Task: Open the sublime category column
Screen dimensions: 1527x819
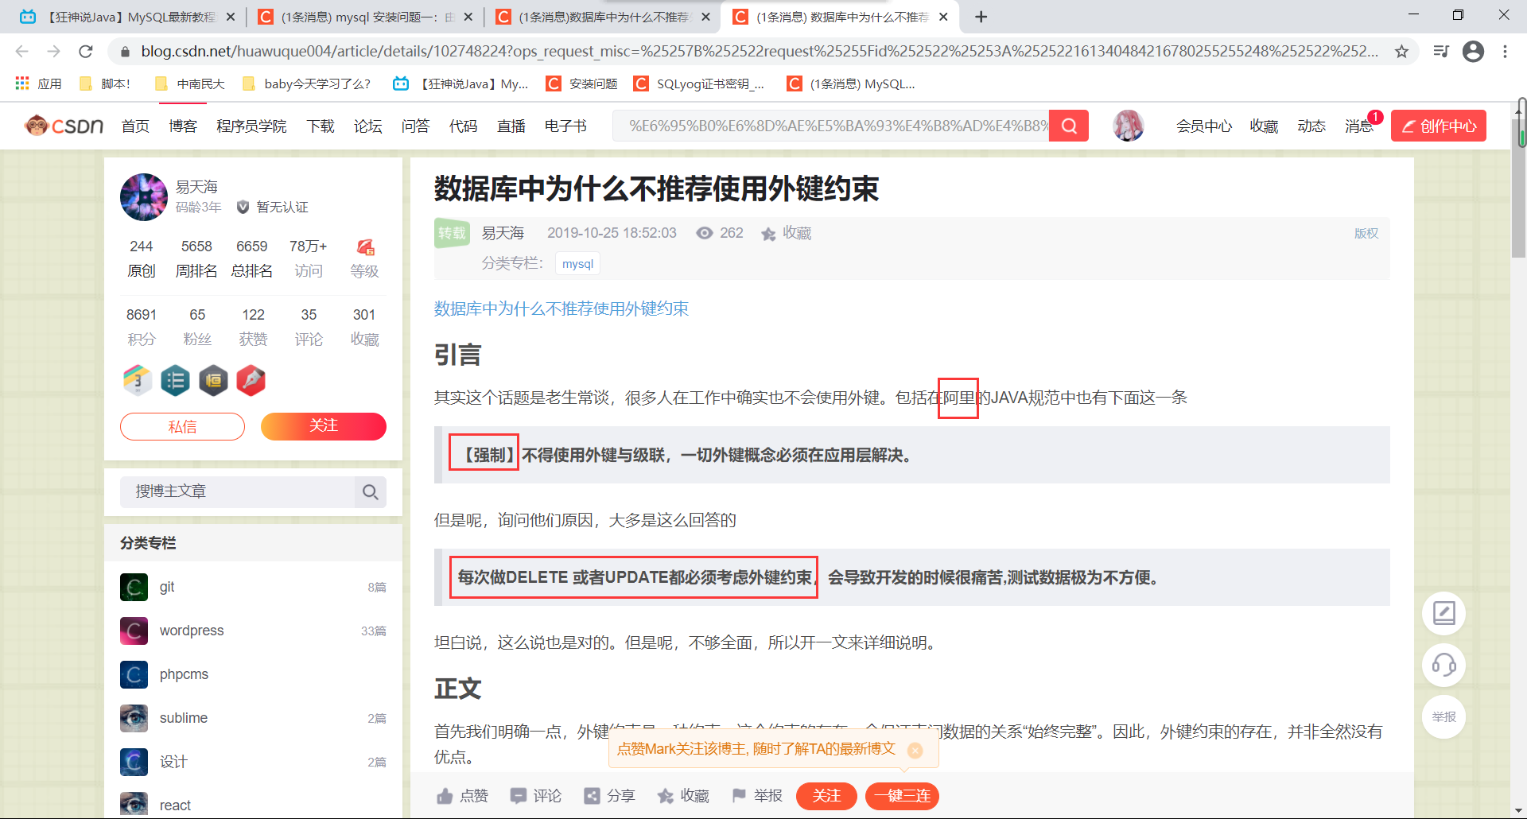Action: coord(253,718)
